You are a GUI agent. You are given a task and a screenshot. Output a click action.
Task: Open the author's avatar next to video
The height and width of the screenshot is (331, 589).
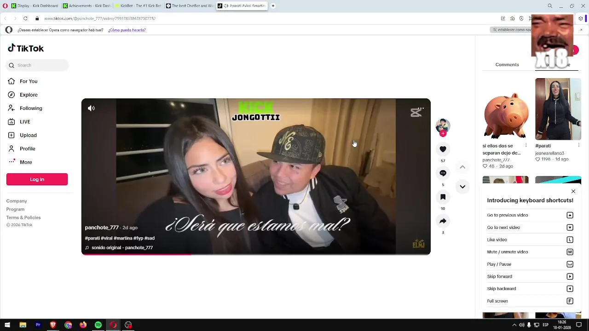tap(443, 126)
